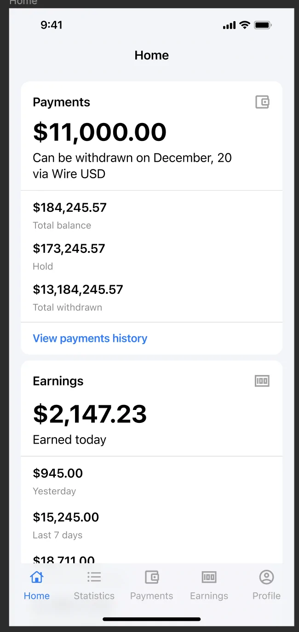Switch to the Statistics tab label
Screen dimensions: 299x632
(94, 596)
